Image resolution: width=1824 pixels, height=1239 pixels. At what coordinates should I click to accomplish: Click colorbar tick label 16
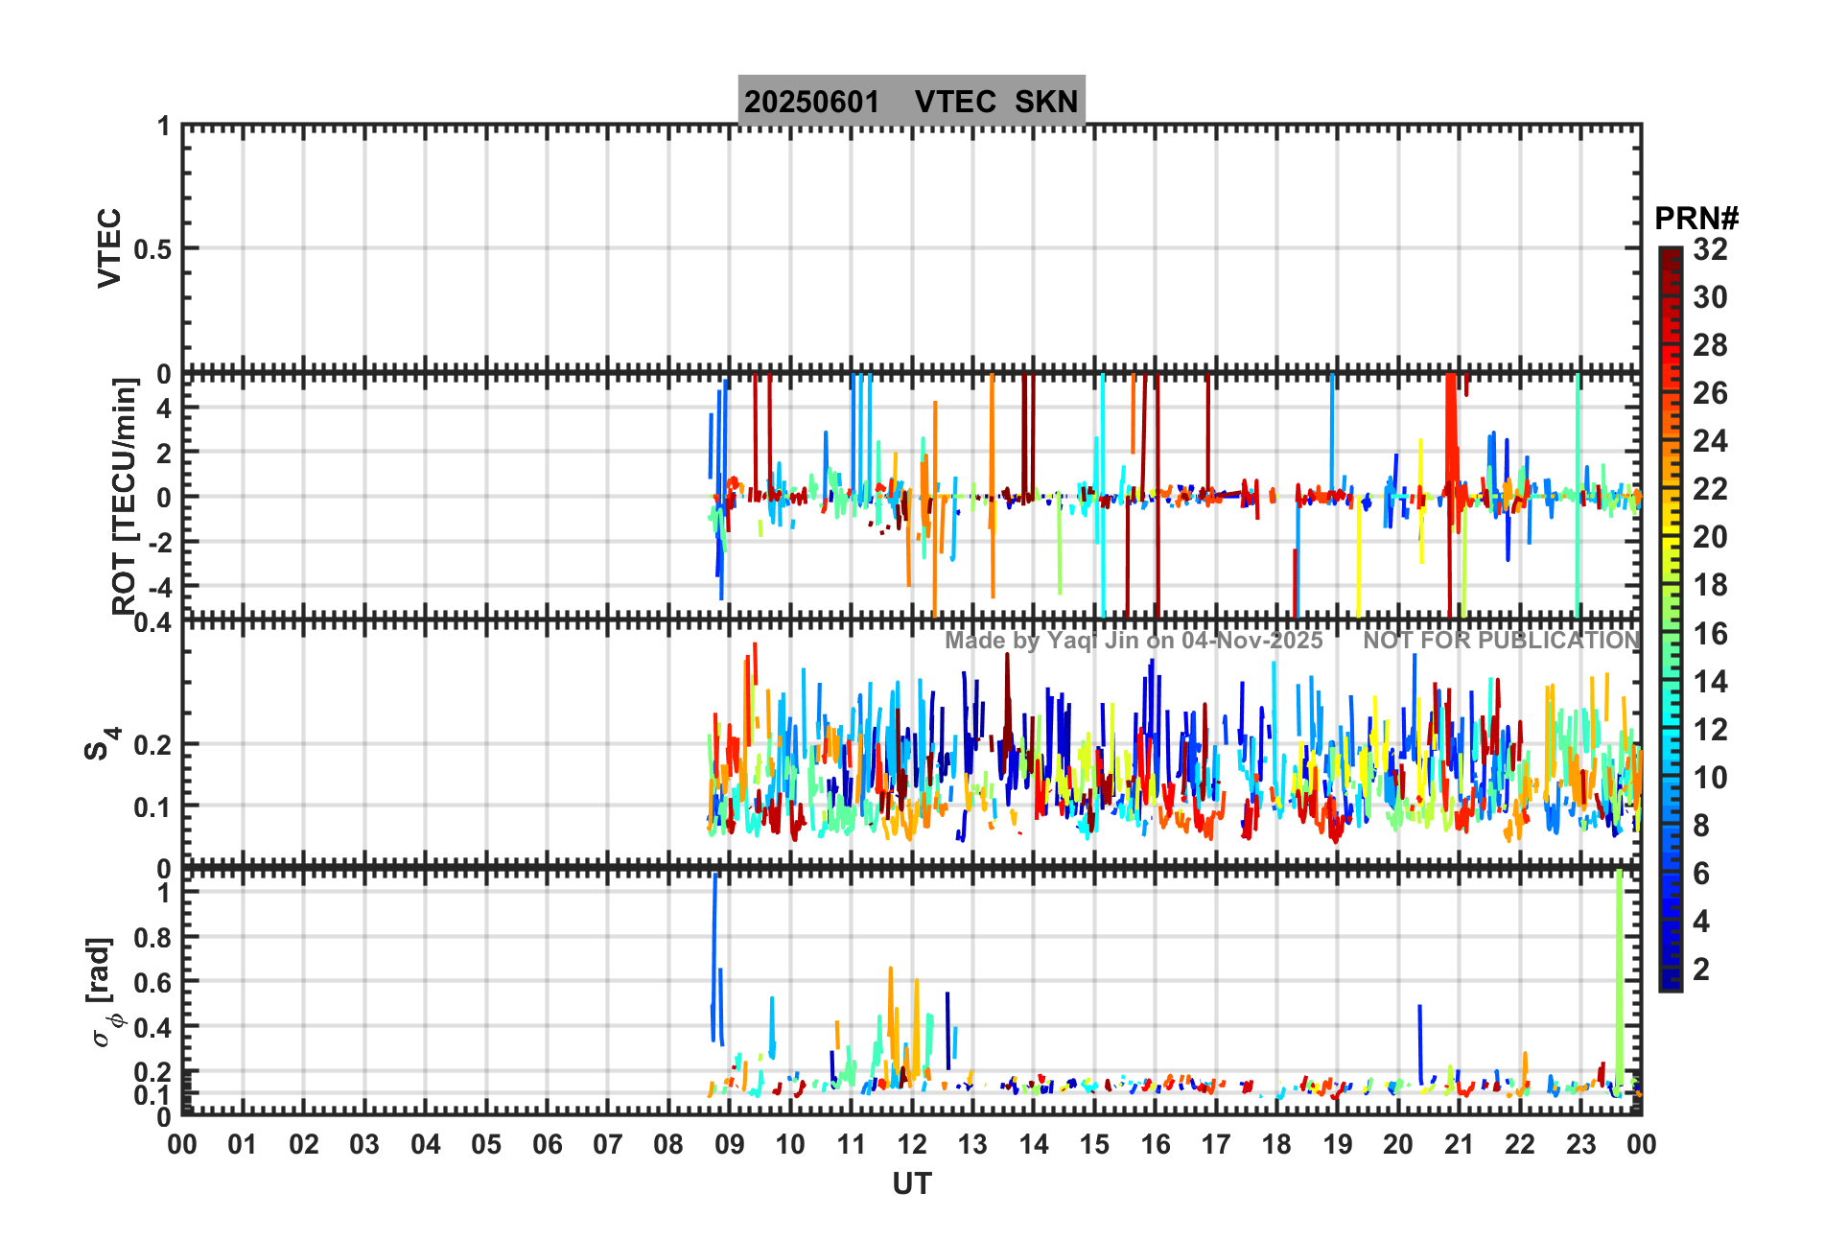1710,634
